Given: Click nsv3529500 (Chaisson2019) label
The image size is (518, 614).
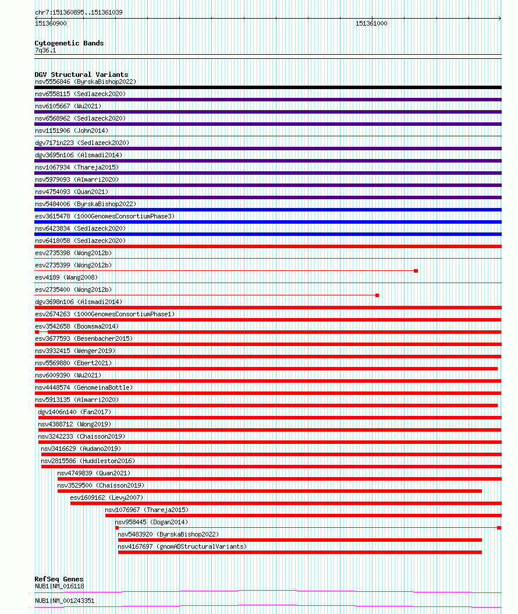Looking at the screenshot, I should [x=101, y=486].
